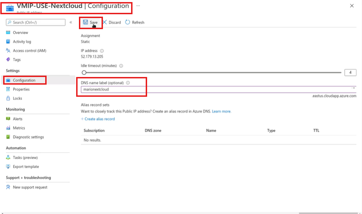362x214 pixels.
Task: Click the Overview icon in sidebar
Action: [x=8, y=33]
